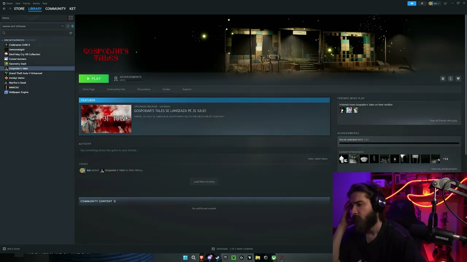Switch to the Store tab
Screen dimensions: 467x262
click(19, 9)
